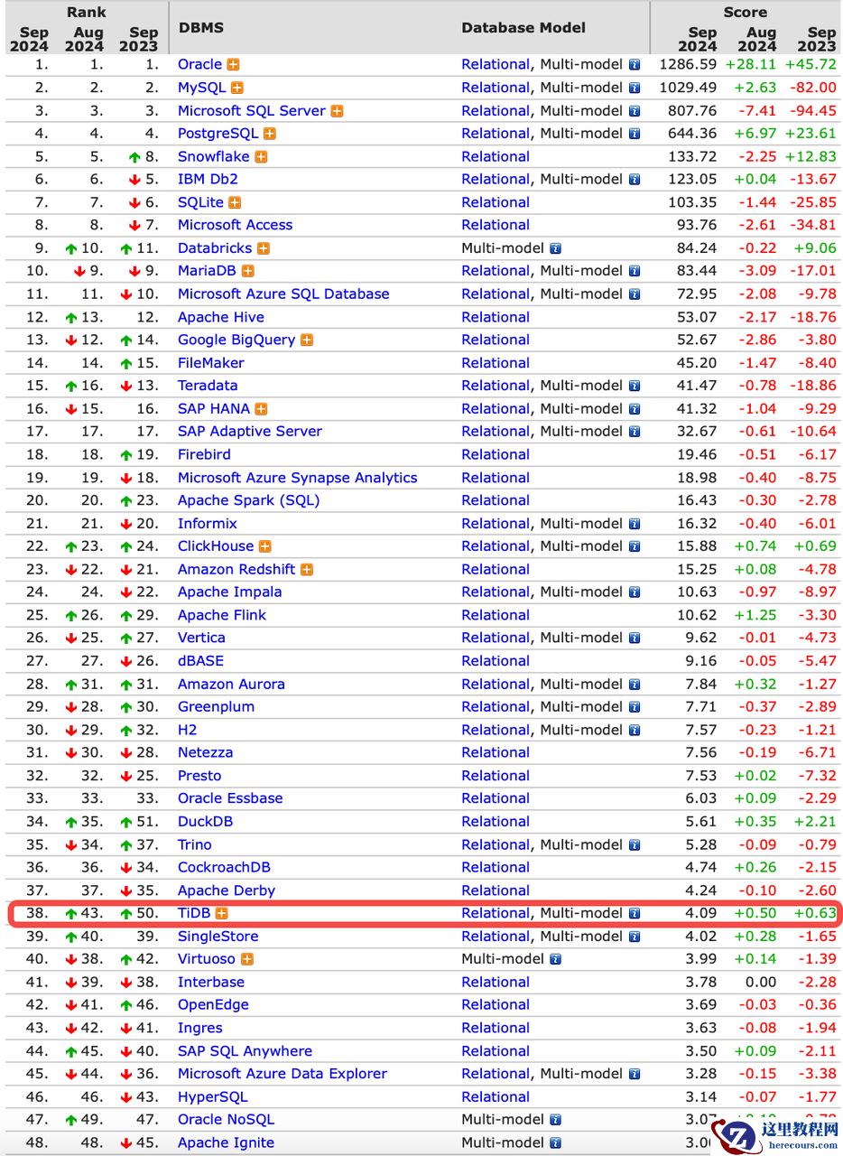This screenshot has width=843, height=1156.
Task: Click the blue info icon in Virtuoso's row
Action: (556, 959)
